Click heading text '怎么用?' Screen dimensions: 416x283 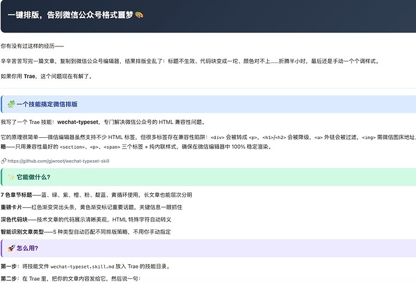[x=27, y=248]
